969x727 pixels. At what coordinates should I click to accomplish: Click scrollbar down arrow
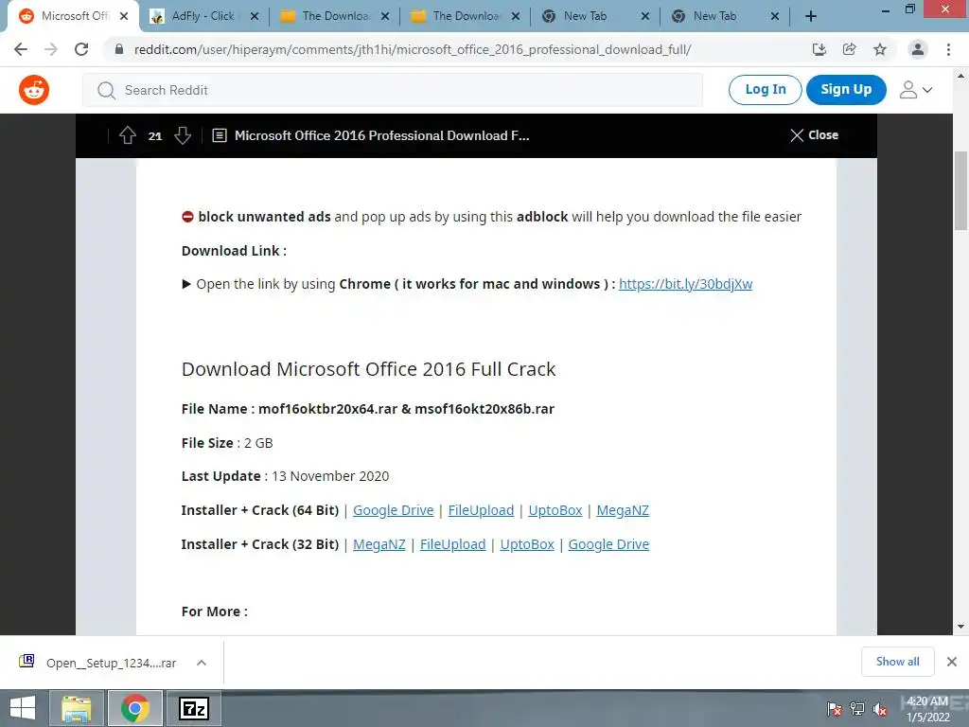click(960, 627)
